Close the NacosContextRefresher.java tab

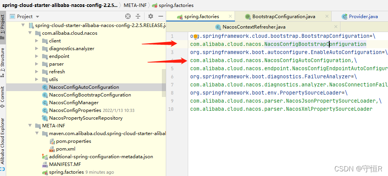click(x=336, y=27)
